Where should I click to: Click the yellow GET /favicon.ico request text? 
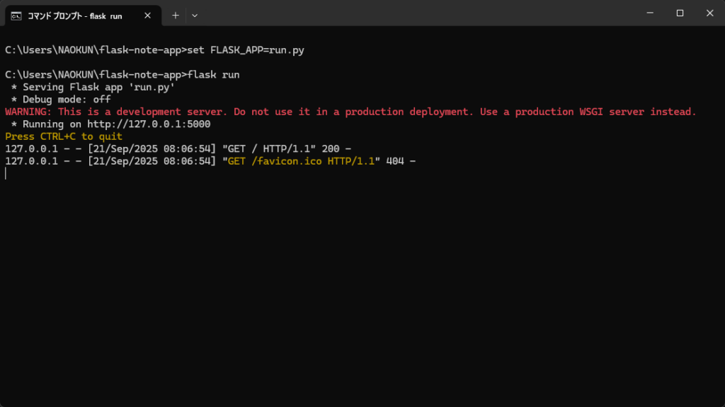301,161
